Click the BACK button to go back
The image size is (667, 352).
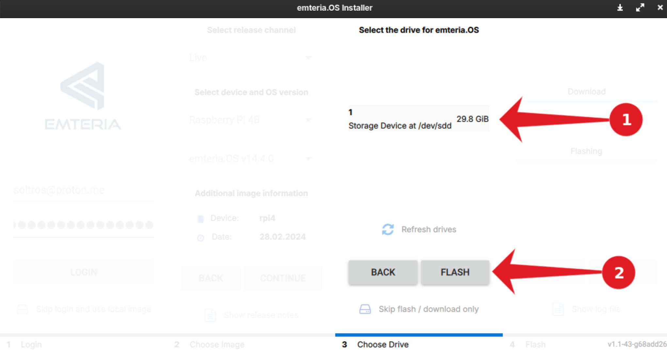(382, 272)
